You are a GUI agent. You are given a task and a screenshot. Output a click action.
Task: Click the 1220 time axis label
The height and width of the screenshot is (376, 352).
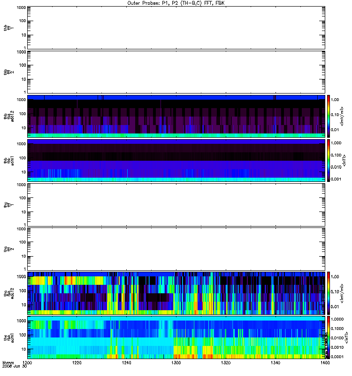click(77, 363)
